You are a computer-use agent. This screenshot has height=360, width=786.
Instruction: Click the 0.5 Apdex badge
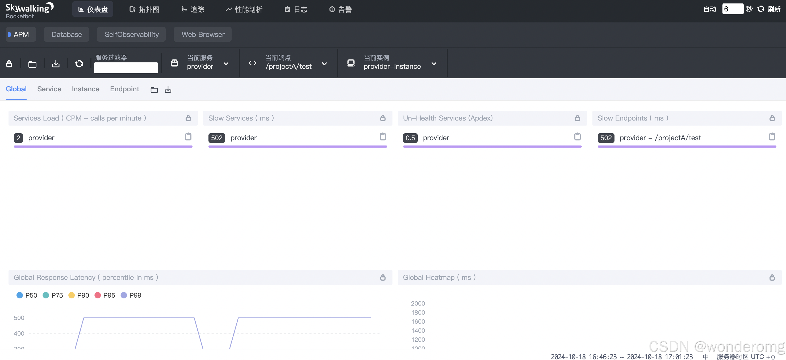coord(410,138)
